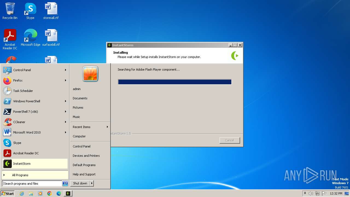
Task: Close the InstantStorm setup window
Action: (x=240, y=45)
